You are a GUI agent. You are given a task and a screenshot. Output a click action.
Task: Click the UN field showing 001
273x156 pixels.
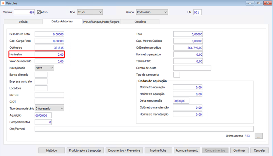coord(198,12)
